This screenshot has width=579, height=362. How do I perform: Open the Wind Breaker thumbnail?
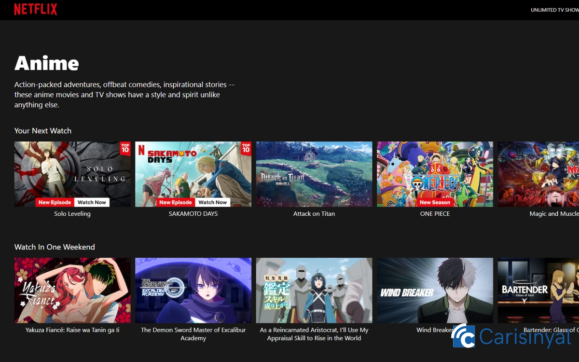click(x=434, y=290)
